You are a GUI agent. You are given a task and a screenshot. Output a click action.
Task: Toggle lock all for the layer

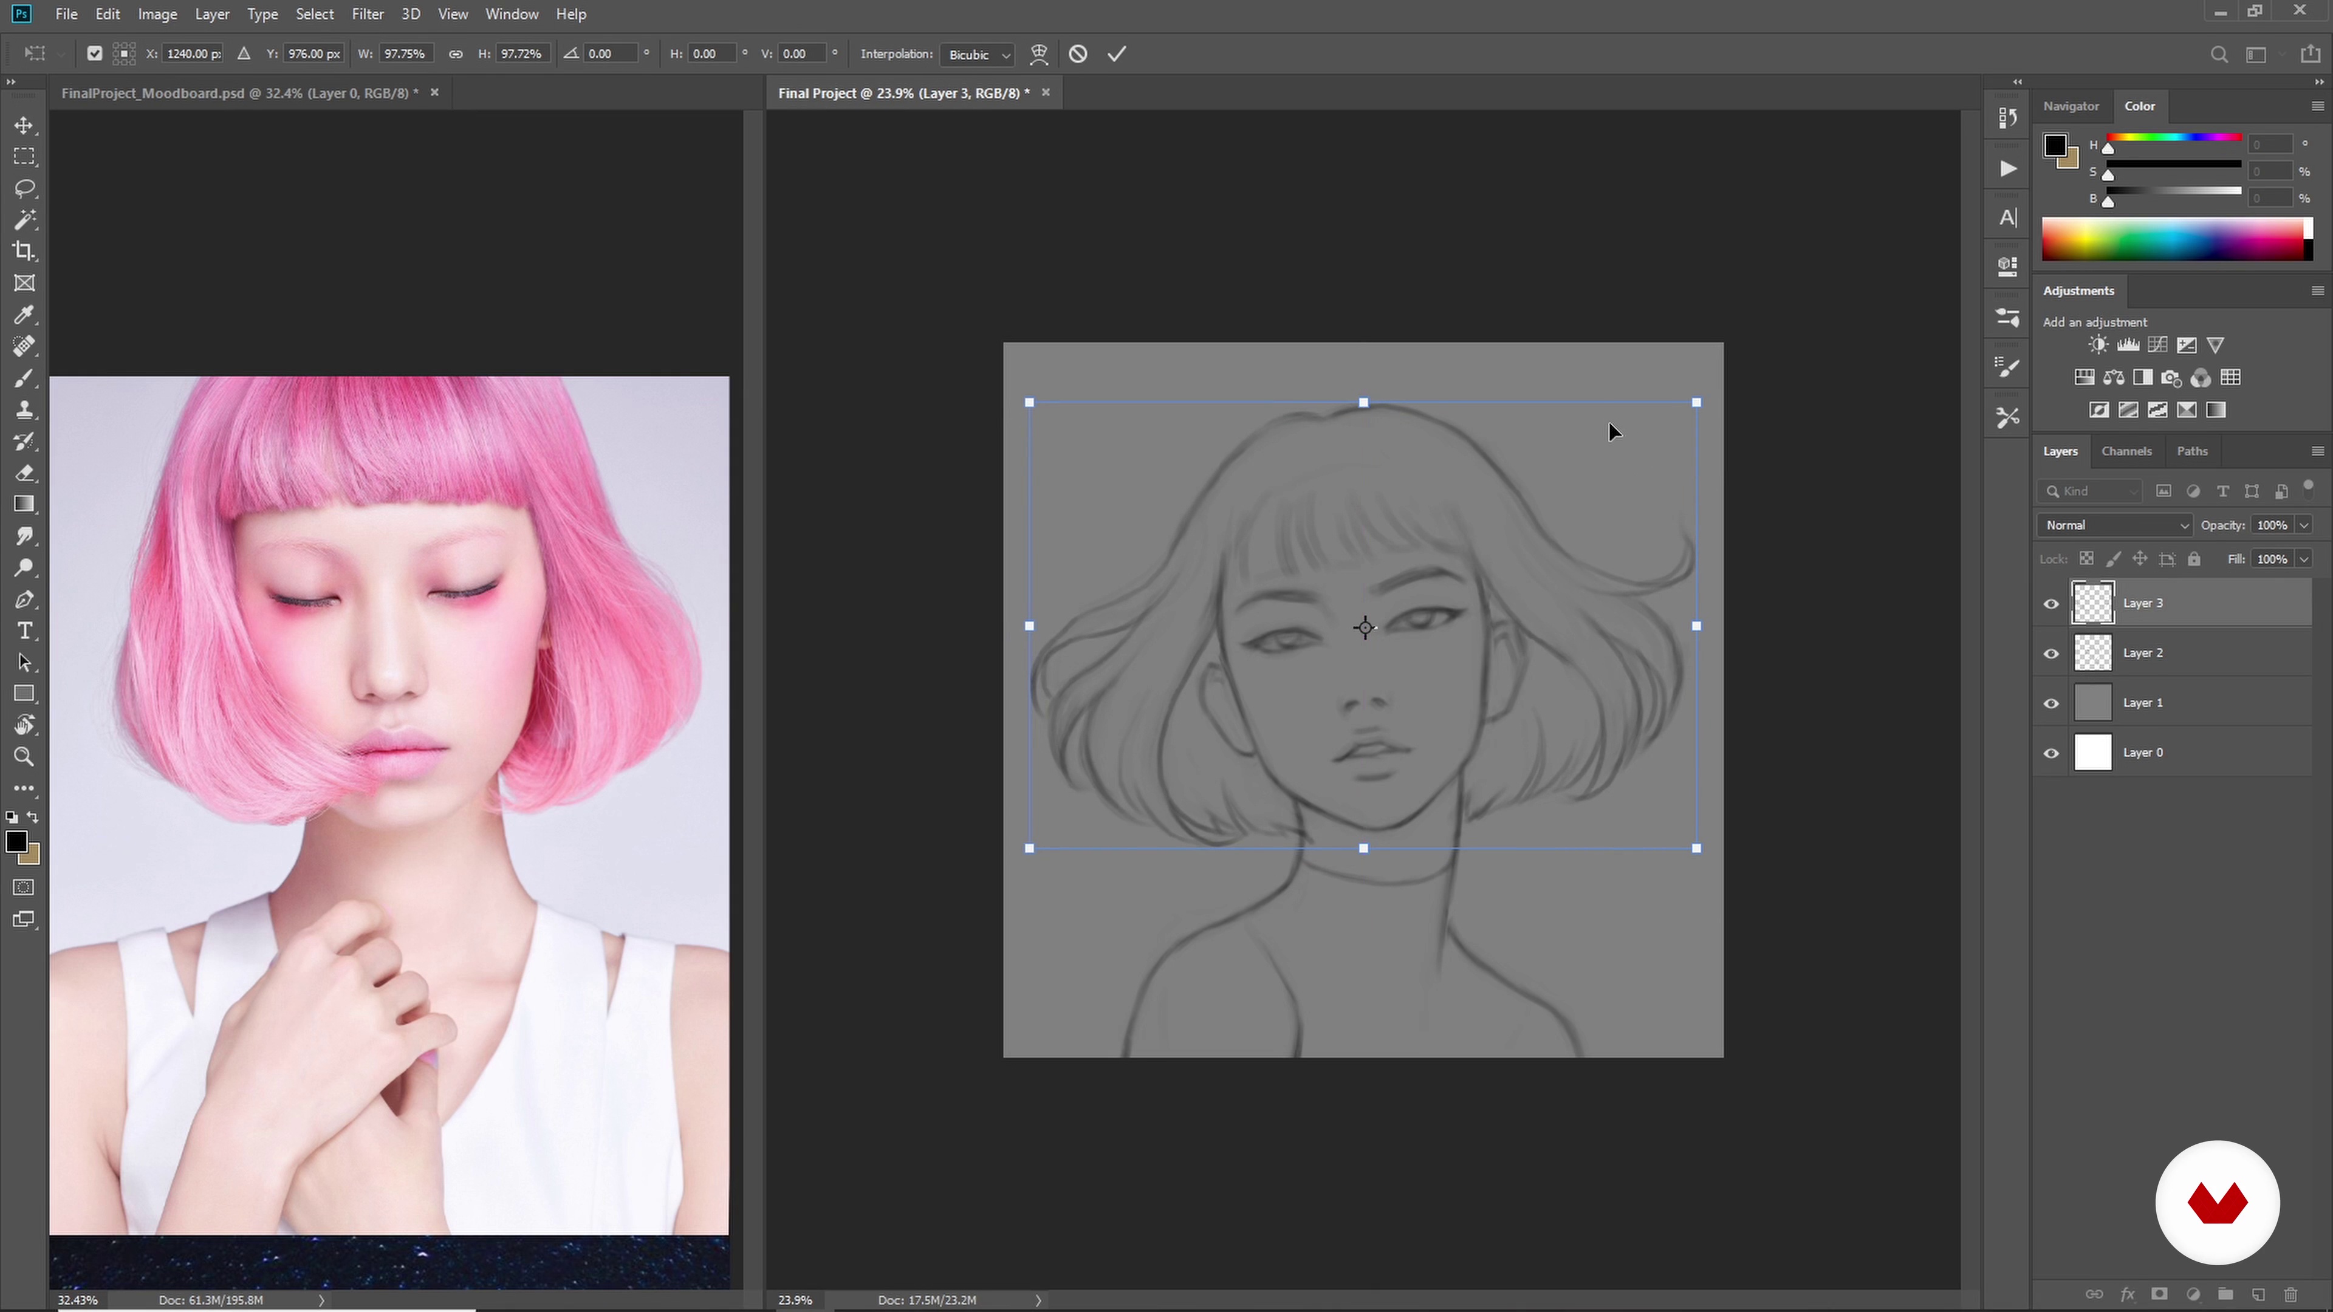2193,559
